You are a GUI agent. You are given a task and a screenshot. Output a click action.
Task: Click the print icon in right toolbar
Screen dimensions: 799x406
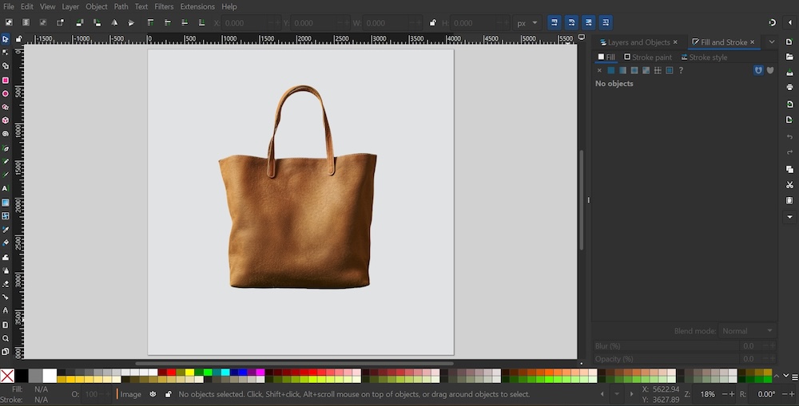pos(789,88)
